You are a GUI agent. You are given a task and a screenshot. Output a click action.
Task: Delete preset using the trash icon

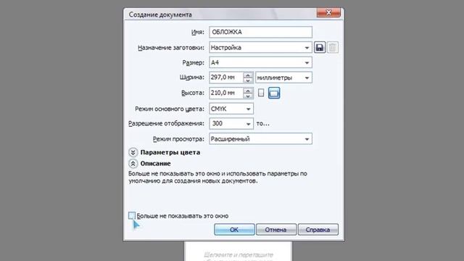pyautogui.click(x=333, y=47)
